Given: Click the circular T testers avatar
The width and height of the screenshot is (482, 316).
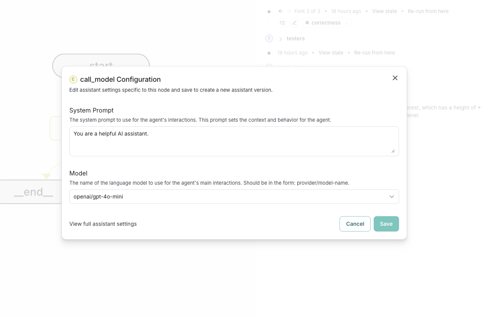Looking at the screenshot, I should [269, 38].
